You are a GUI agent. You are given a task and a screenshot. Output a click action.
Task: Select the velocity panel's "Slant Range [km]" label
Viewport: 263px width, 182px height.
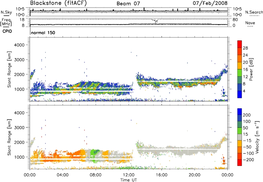coord(9,137)
